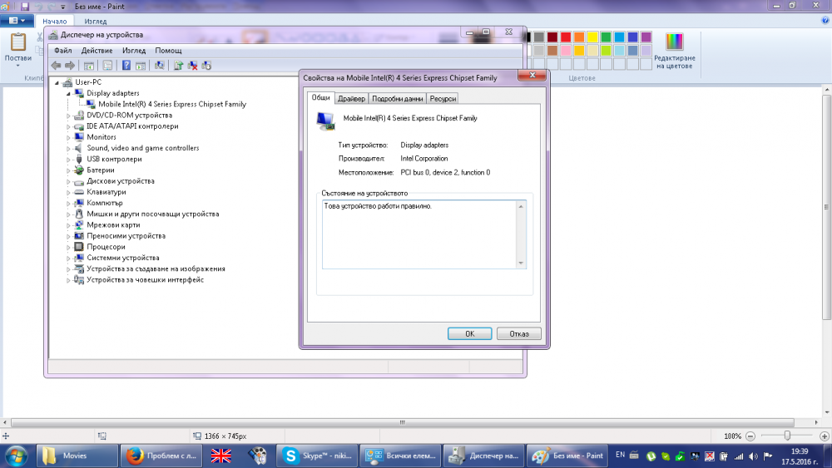Open Properties icon in Device Manager toolbar

pos(107,65)
